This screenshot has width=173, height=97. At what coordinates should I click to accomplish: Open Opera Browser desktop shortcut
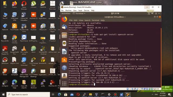coord(24,5)
